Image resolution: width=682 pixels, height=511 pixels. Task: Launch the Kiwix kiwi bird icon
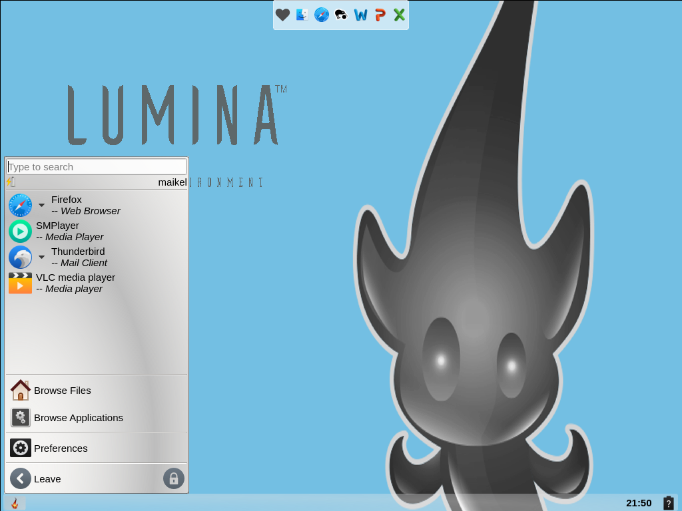point(340,15)
